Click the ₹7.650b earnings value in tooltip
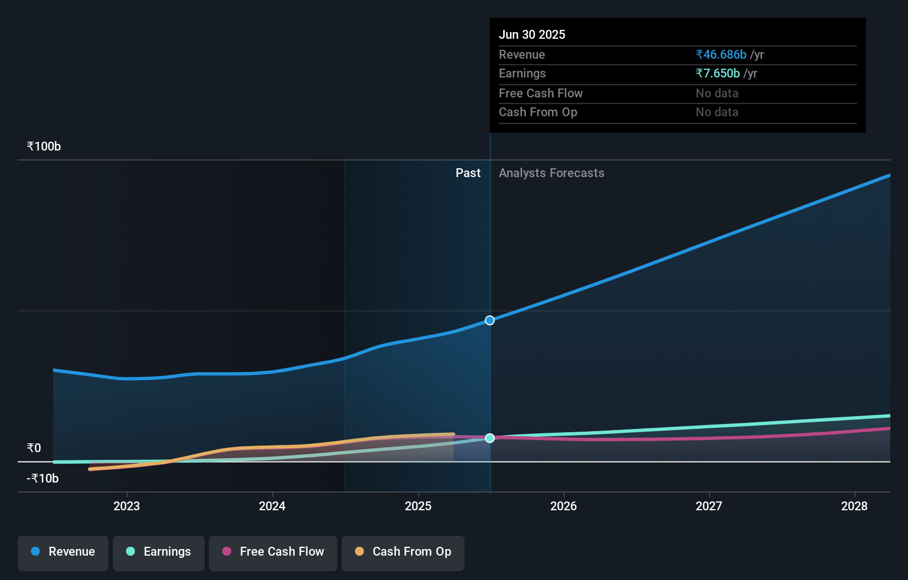This screenshot has width=908, height=580. point(718,74)
